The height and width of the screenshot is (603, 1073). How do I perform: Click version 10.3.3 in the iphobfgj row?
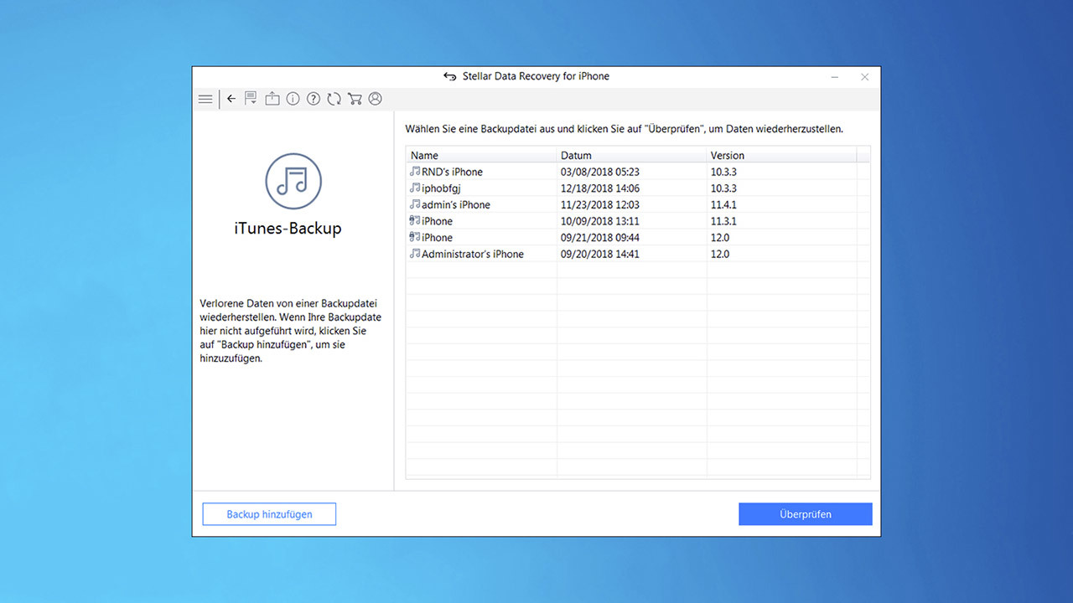click(x=723, y=188)
